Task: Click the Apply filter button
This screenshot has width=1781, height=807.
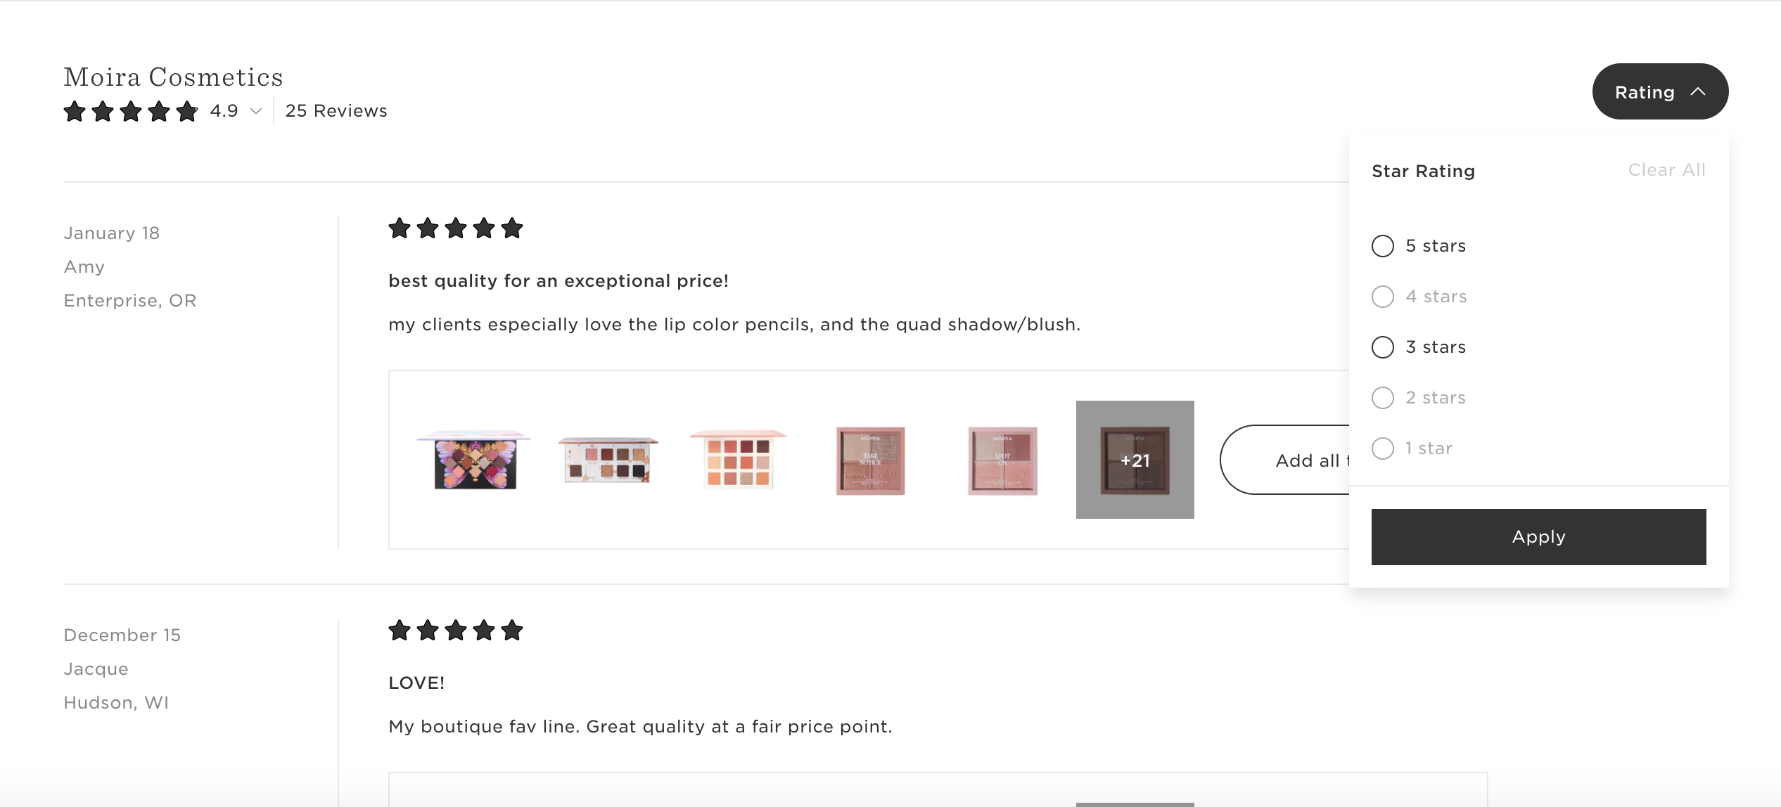Action: 1538,537
